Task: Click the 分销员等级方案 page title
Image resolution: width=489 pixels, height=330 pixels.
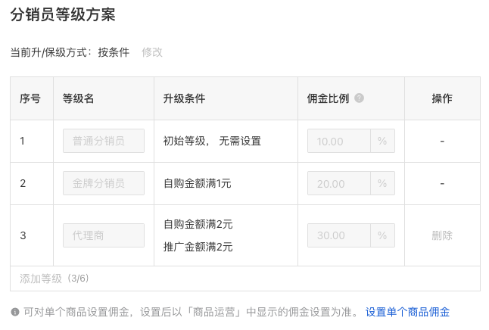Action: point(63,14)
